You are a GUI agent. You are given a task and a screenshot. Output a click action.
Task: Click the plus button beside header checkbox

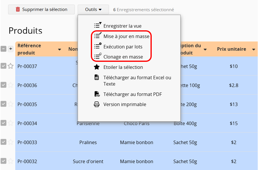(10, 49)
